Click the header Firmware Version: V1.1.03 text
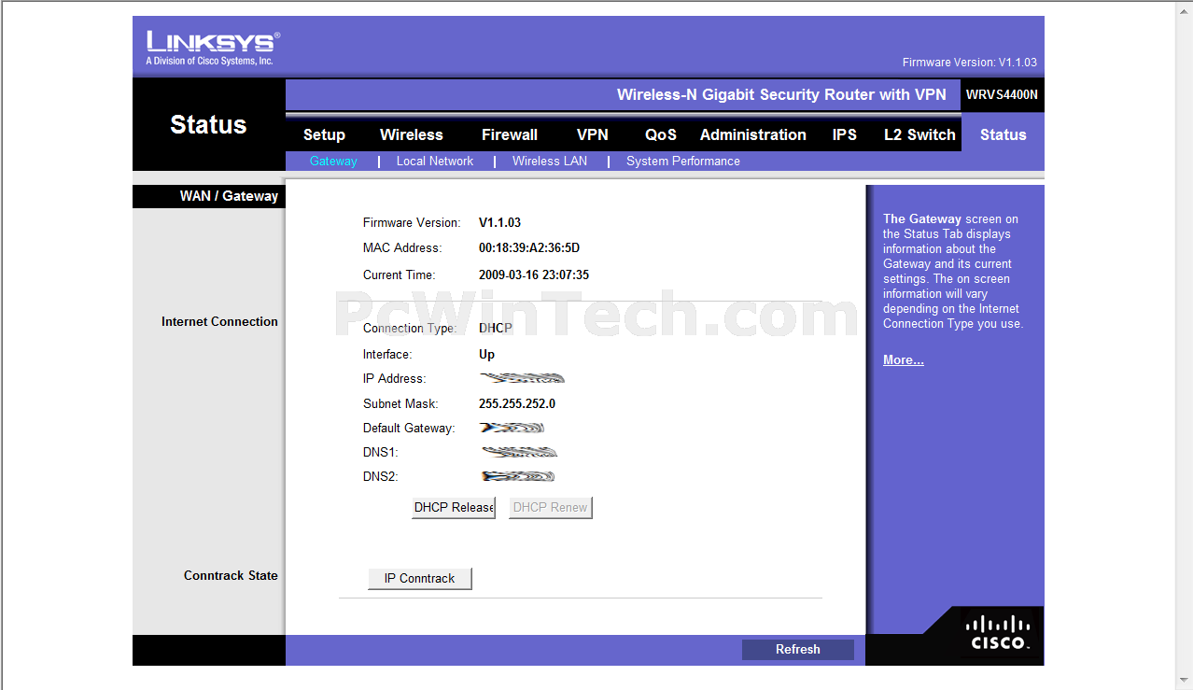This screenshot has height=690, width=1193. [970, 63]
